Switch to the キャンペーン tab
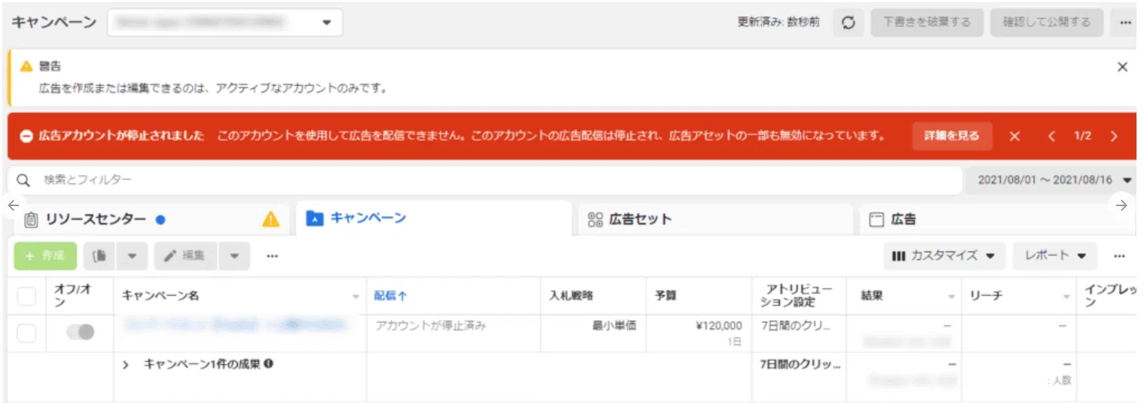 coord(434,219)
